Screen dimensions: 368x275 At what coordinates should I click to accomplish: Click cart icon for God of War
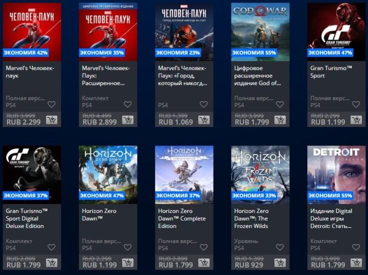point(280,120)
